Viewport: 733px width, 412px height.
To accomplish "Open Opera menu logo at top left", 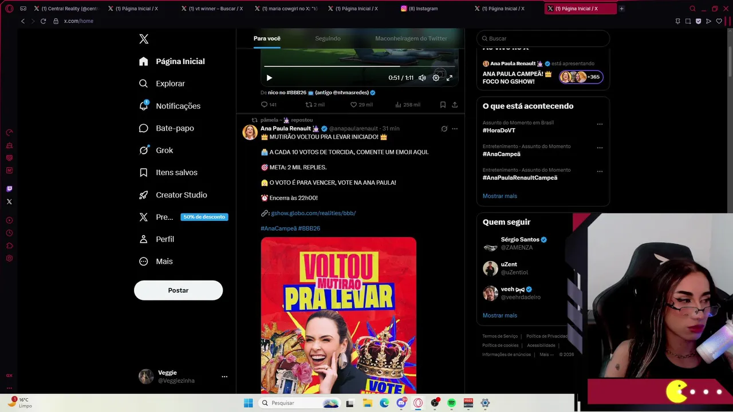I will 9,9.
